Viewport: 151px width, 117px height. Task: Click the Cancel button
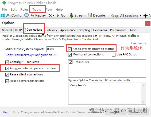139,112
